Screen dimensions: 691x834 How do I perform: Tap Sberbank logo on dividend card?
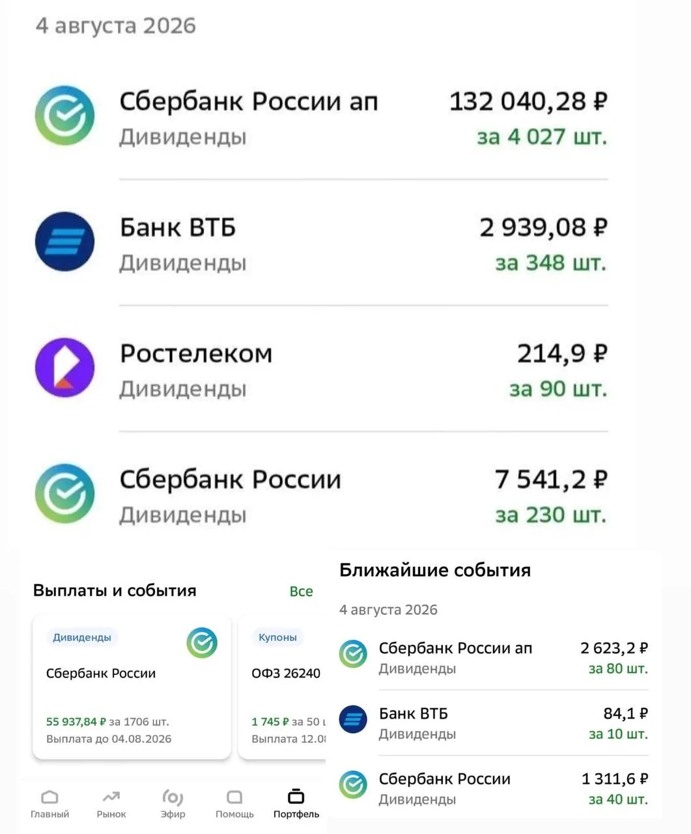202,643
